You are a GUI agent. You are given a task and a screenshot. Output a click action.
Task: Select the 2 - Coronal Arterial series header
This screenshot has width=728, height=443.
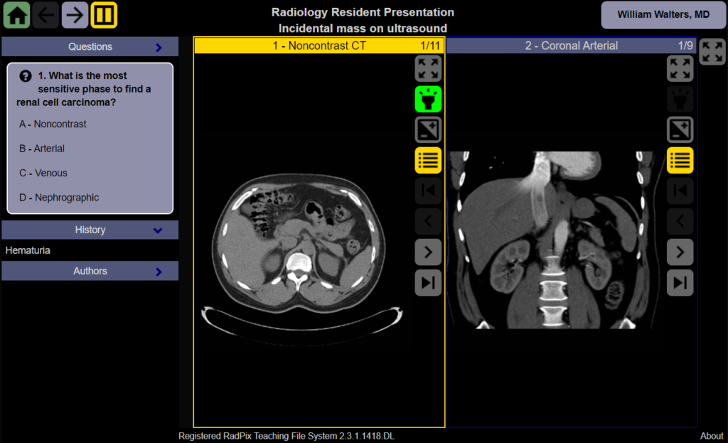coord(571,46)
